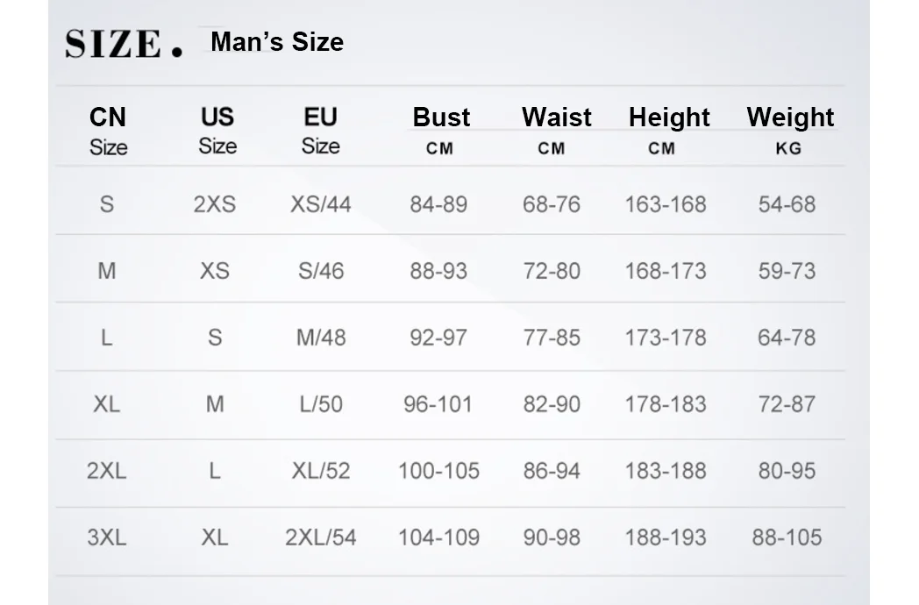Viewport: 919px width, 605px height.
Task: Select the Weight KG column header
Action: coord(789,130)
